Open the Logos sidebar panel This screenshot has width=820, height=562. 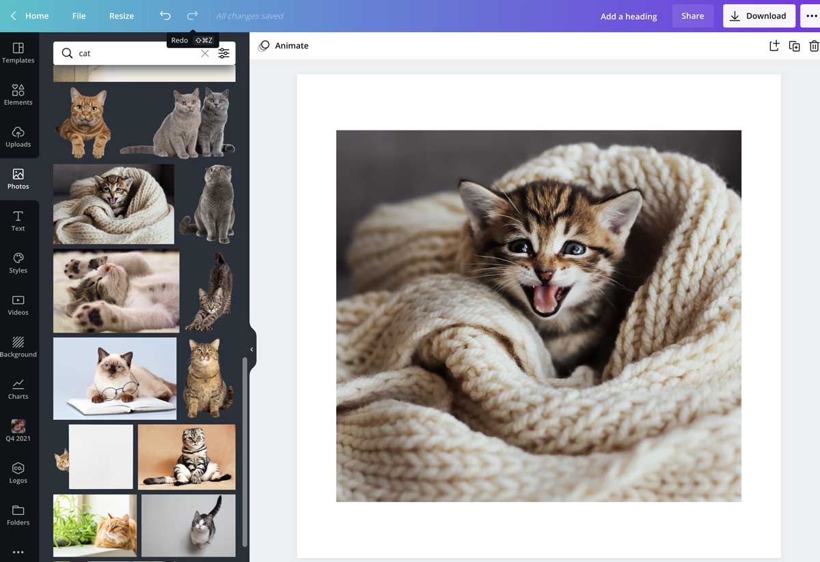click(x=18, y=473)
